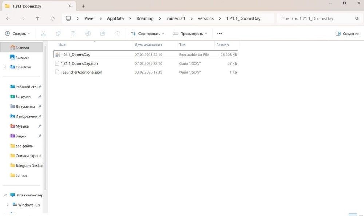Open the Сведения details pane
Screen dimensions: 364x216
[347, 33]
